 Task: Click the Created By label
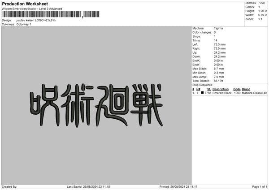[9, 187]
